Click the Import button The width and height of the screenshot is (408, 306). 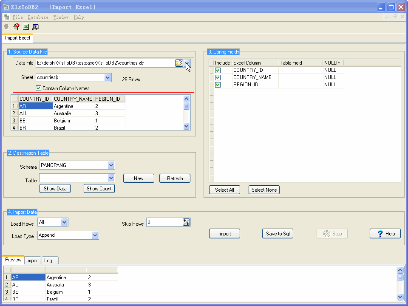pos(224,234)
